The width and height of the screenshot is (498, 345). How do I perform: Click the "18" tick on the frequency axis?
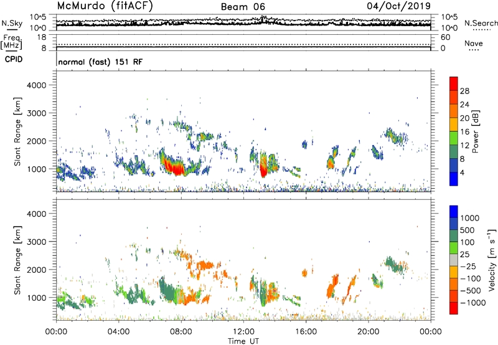pos(42,37)
